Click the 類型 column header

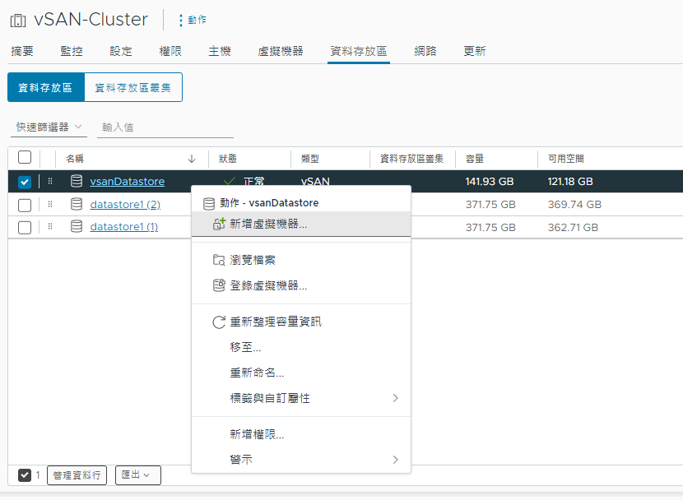tap(310, 159)
